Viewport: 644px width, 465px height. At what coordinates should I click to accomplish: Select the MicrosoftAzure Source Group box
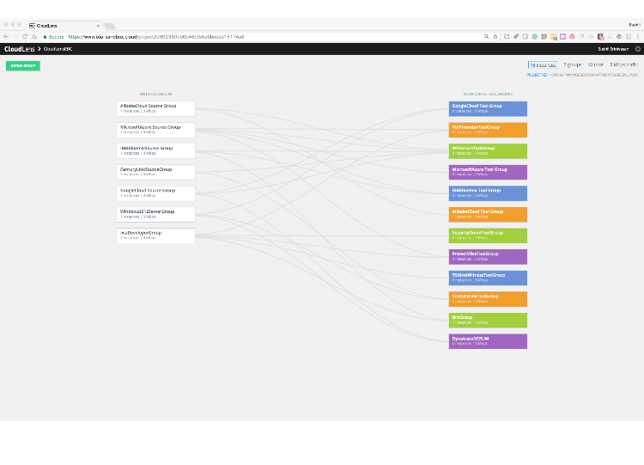click(155, 130)
